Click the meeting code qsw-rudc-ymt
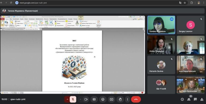 click(x=18, y=99)
